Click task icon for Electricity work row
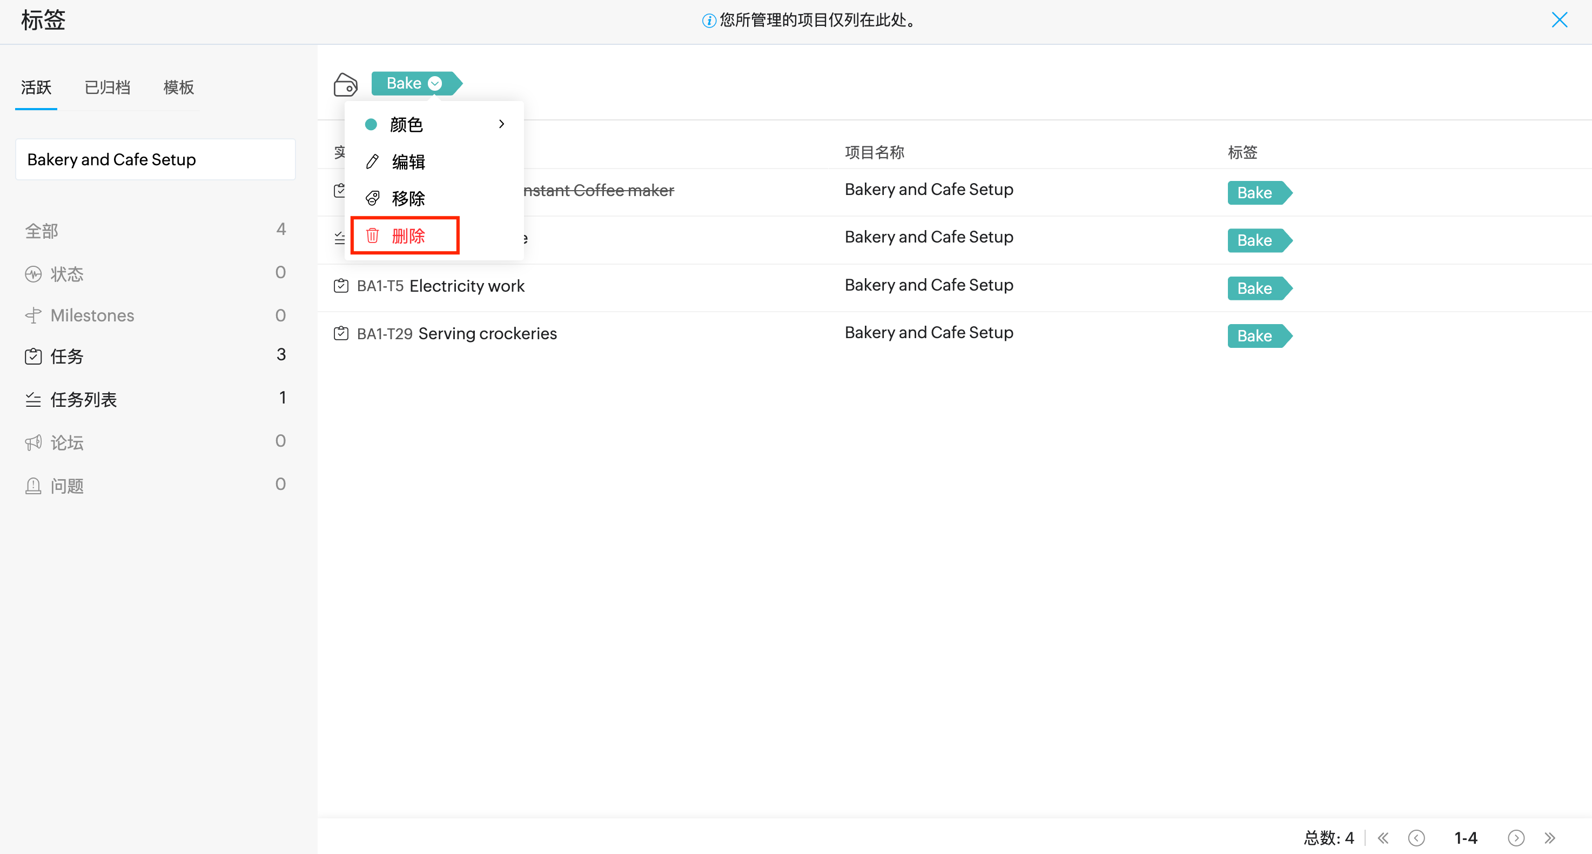 tap(341, 286)
